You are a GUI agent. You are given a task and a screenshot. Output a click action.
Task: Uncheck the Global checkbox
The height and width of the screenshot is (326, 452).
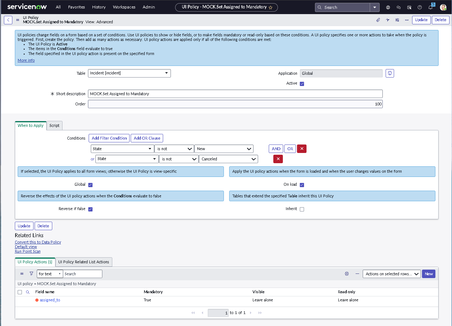(90, 184)
